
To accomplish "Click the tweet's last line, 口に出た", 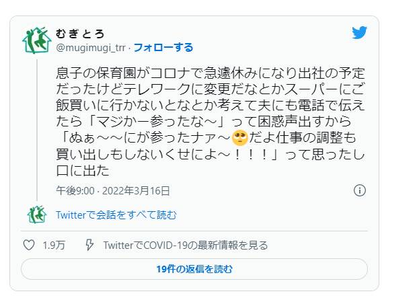I will pyautogui.click(x=83, y=170).
